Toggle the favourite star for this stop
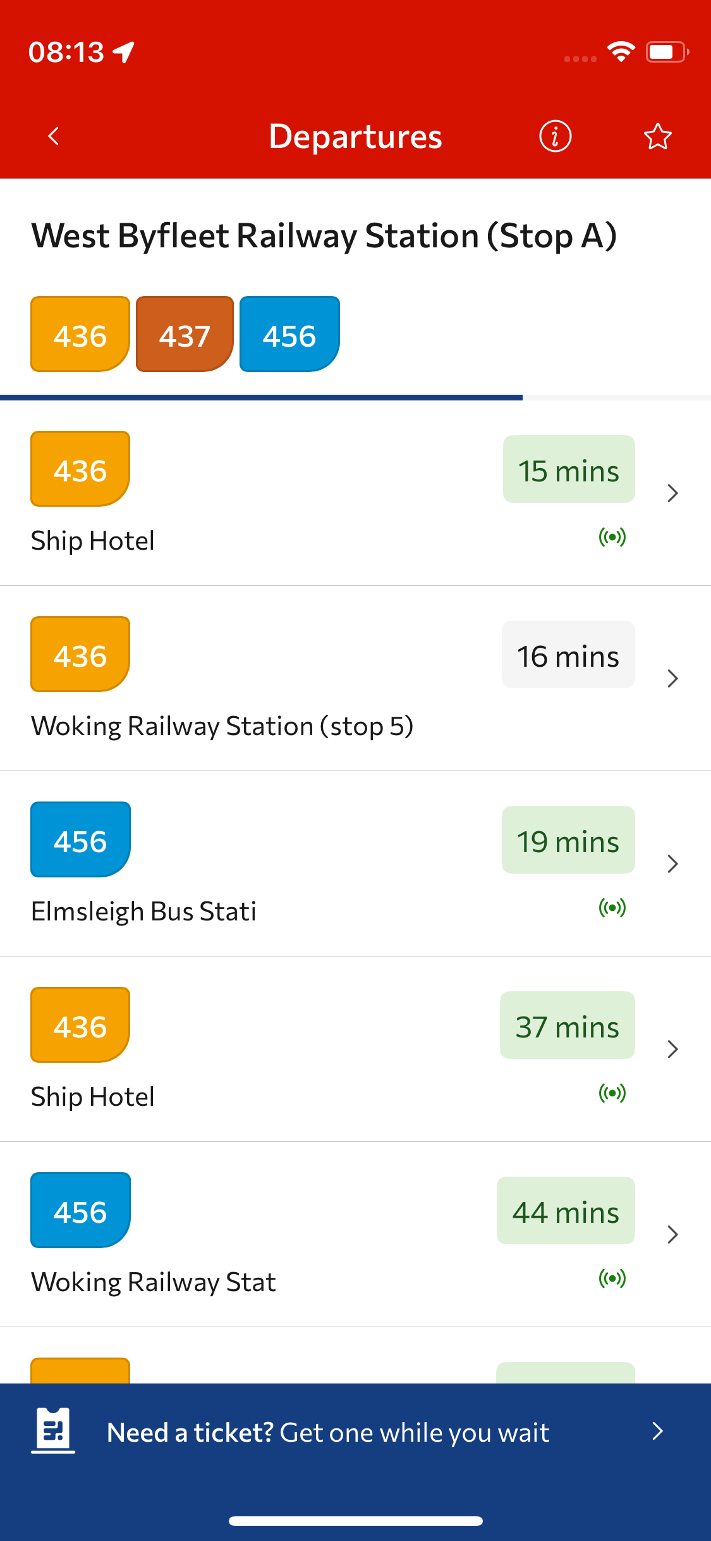Screen dimensions: 711x1541 coord(657,136)
